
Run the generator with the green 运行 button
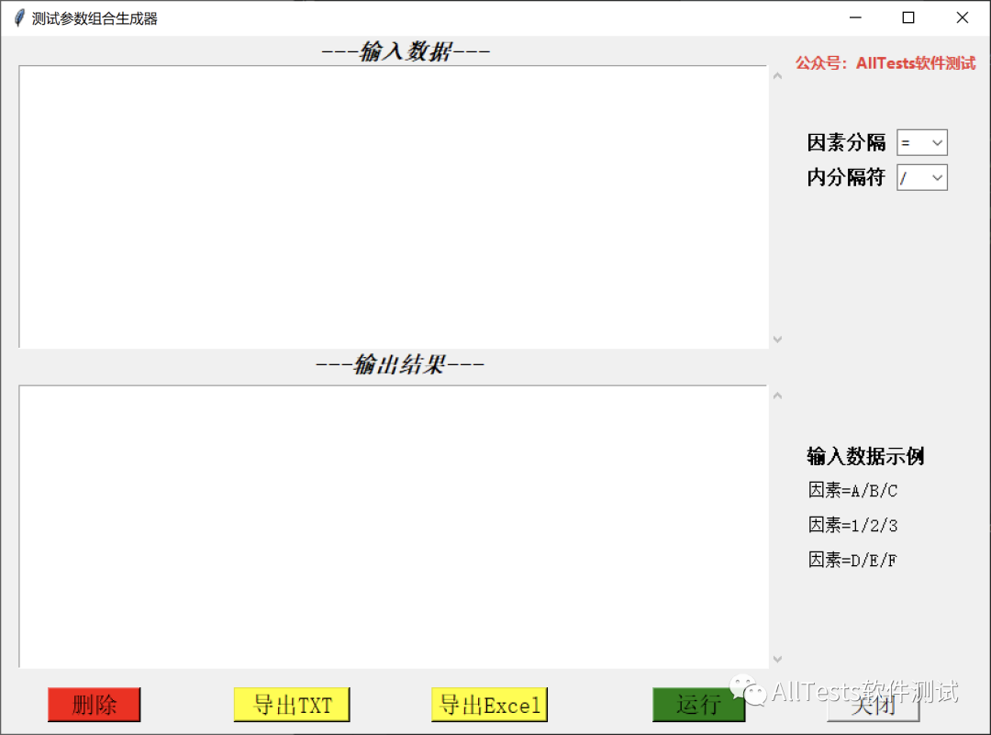pos(699,705)
